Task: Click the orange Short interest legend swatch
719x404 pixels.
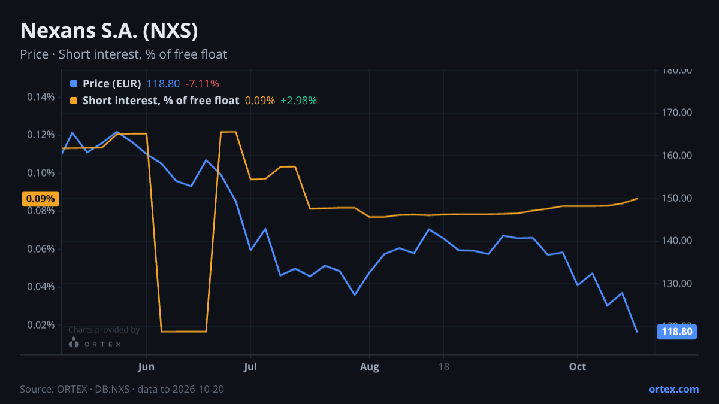Action: coord(74,101)
